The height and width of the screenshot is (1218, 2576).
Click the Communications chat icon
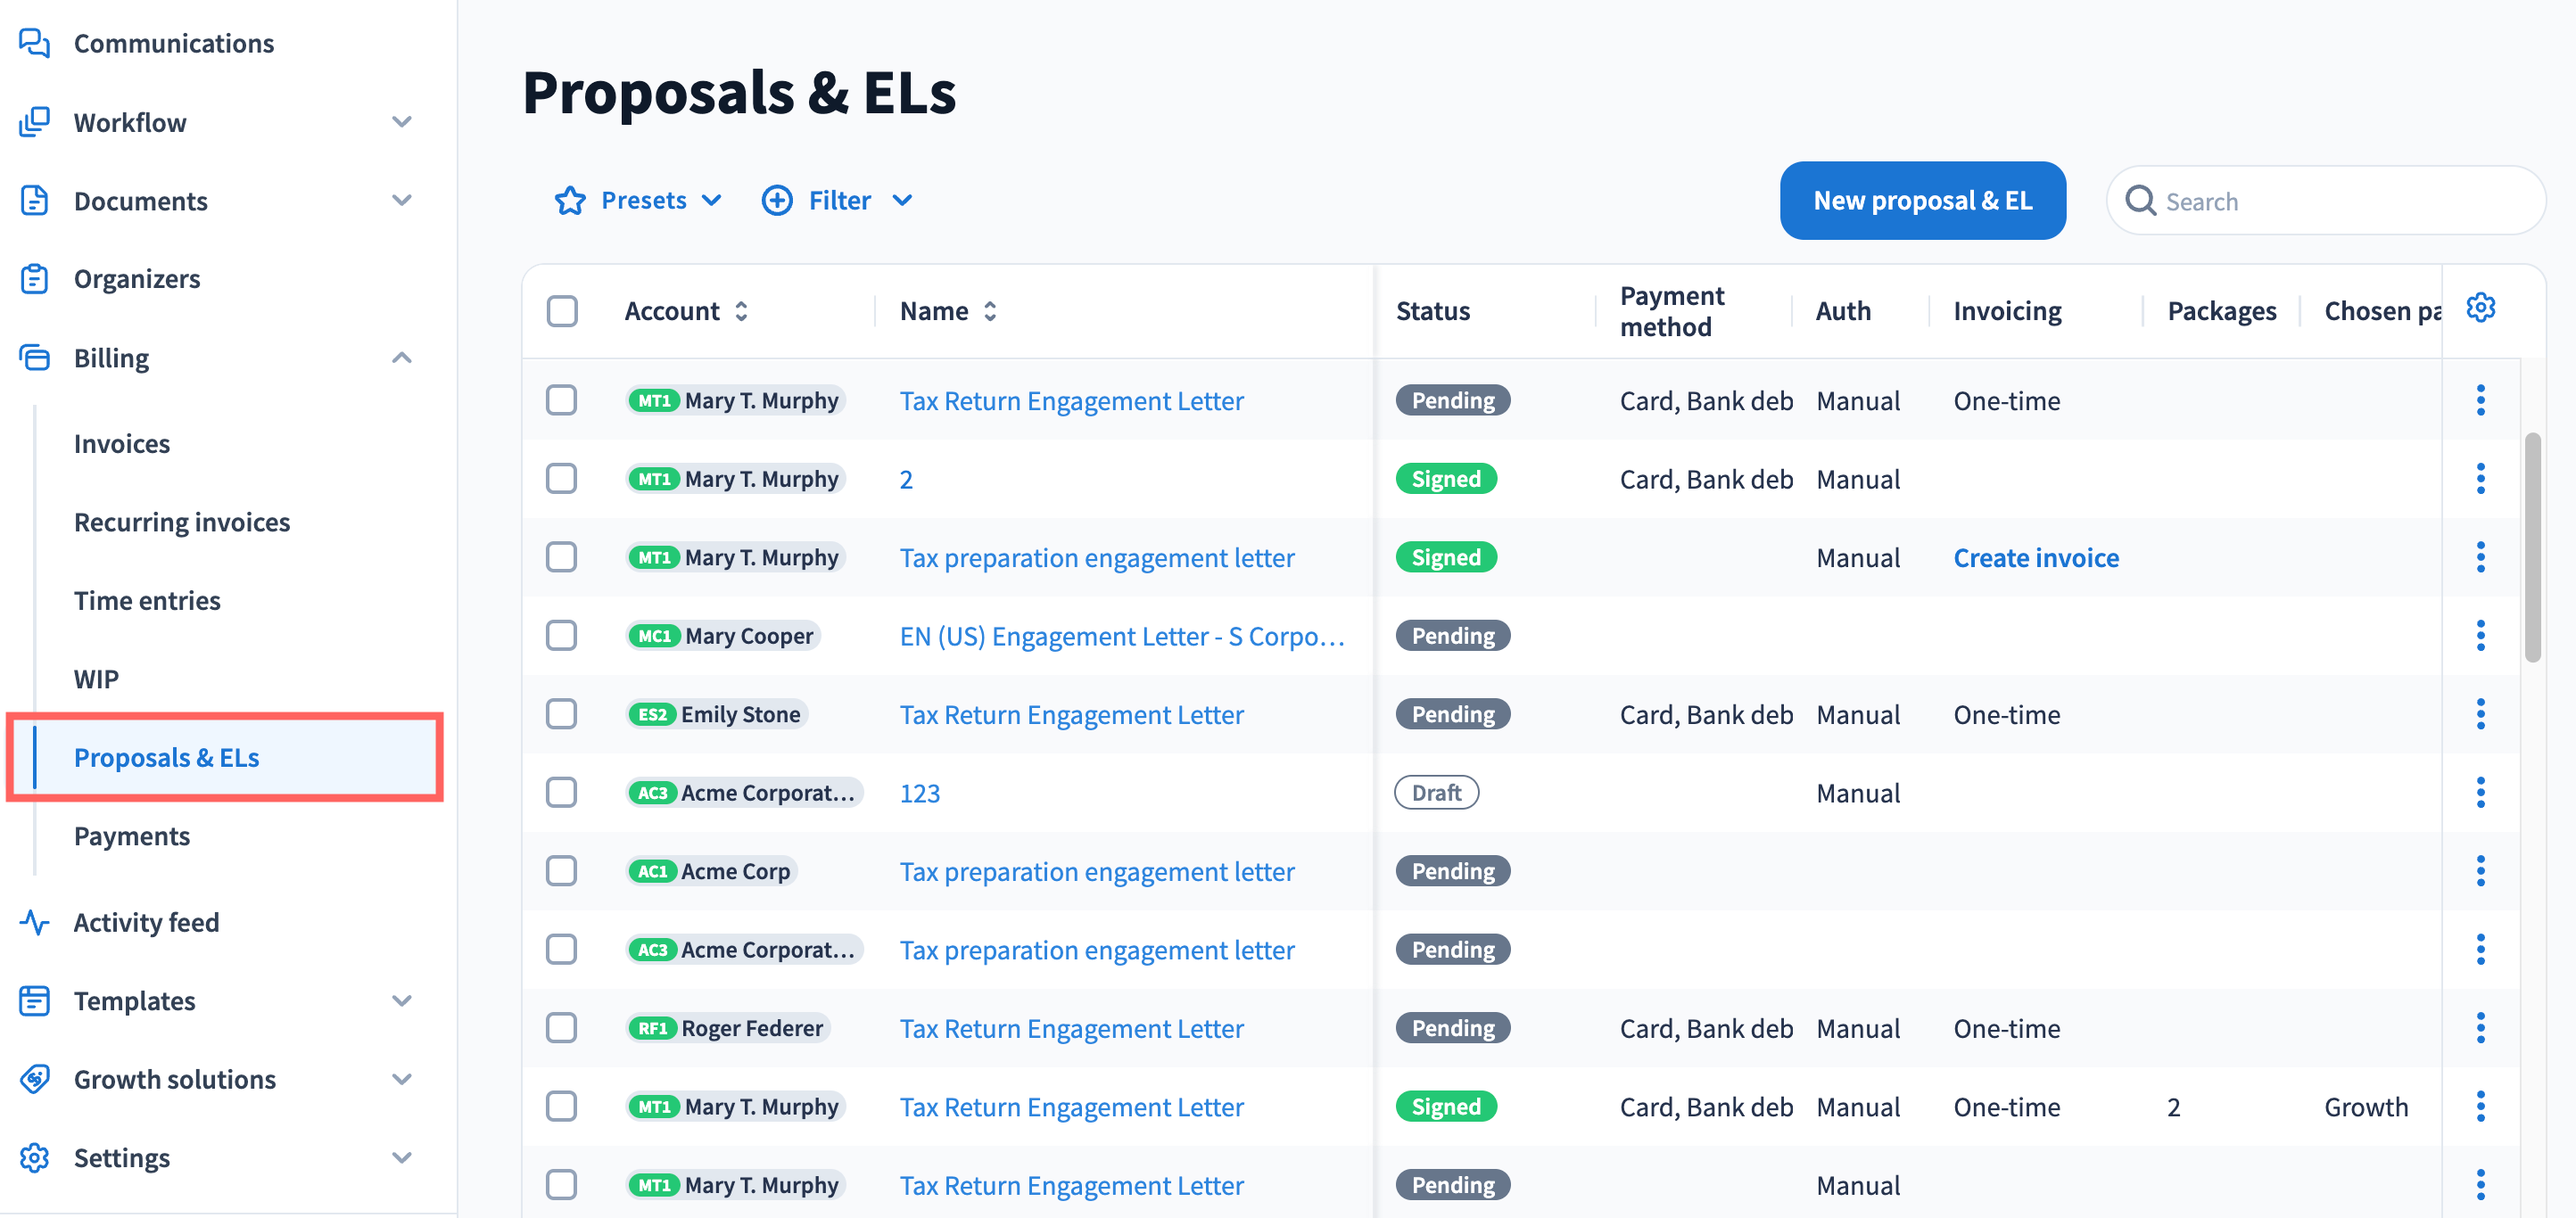coord(34,43)
